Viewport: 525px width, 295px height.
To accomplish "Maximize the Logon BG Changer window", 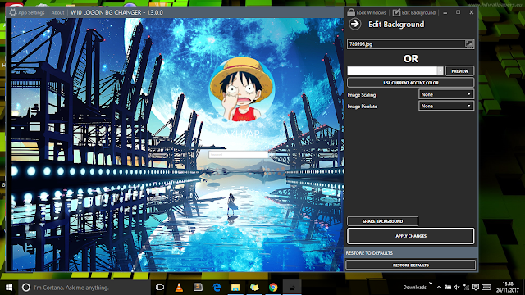I will point(458,12).
